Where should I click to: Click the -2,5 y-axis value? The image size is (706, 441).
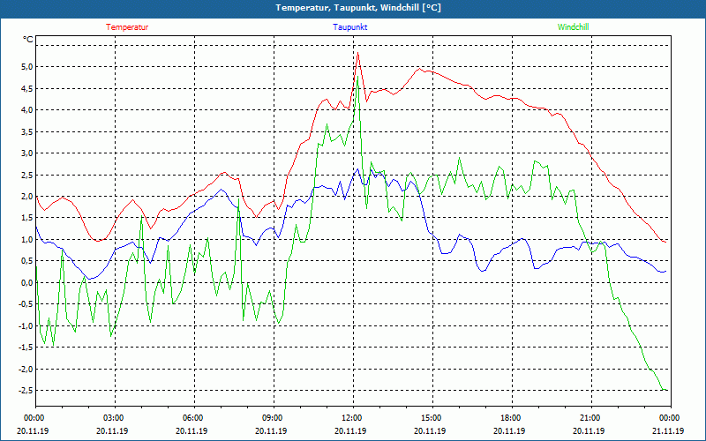(x=26, y=391)
